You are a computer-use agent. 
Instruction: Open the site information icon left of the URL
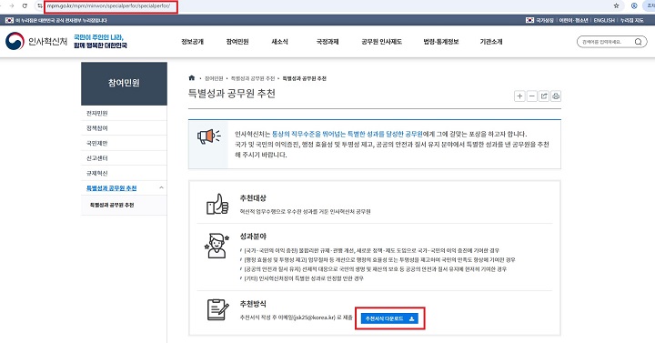coord(40,5)
